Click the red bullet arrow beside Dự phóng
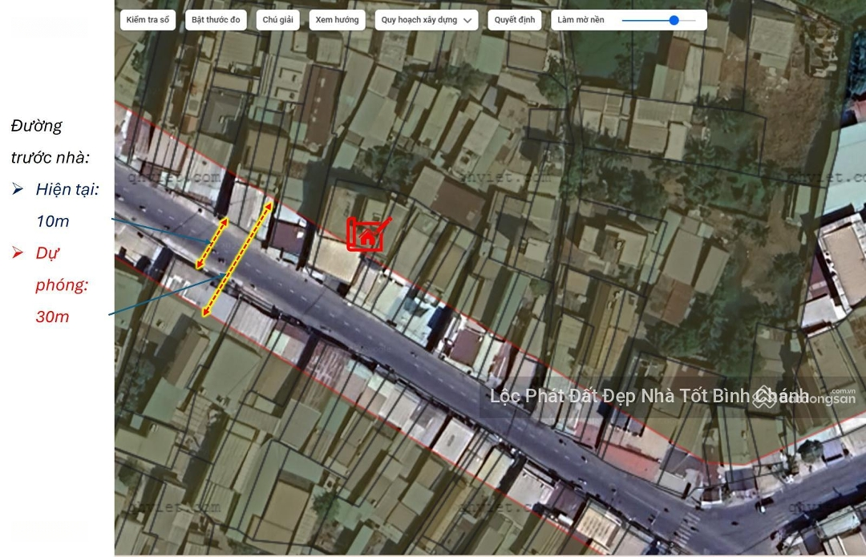Screen dimensions: 866x557 [x=18, y=253]
